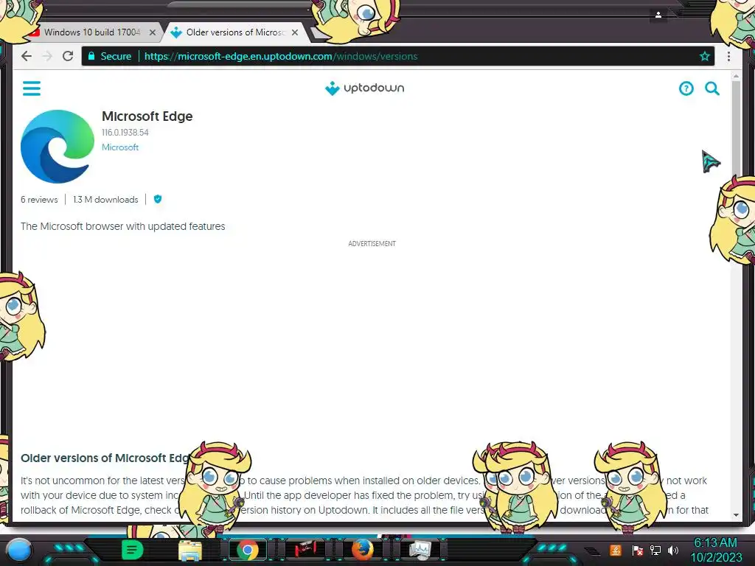The width and height of the screenshot is (755, 566).
Task: Open the Microsoft developer link
Action: (120, 147)
